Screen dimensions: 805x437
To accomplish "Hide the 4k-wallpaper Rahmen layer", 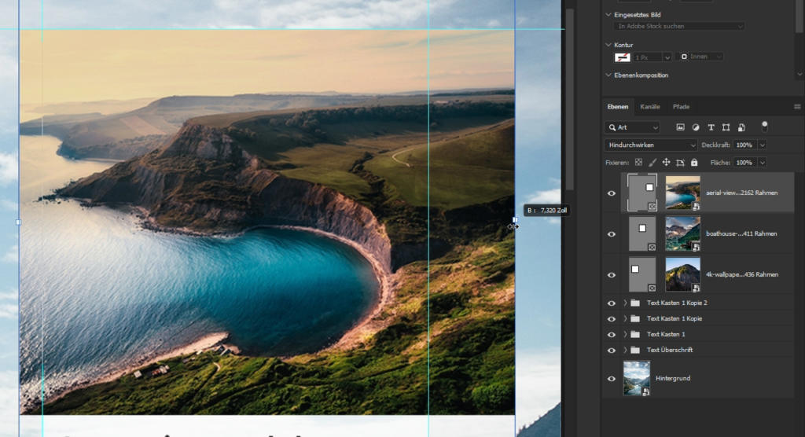I will [612, 275].
